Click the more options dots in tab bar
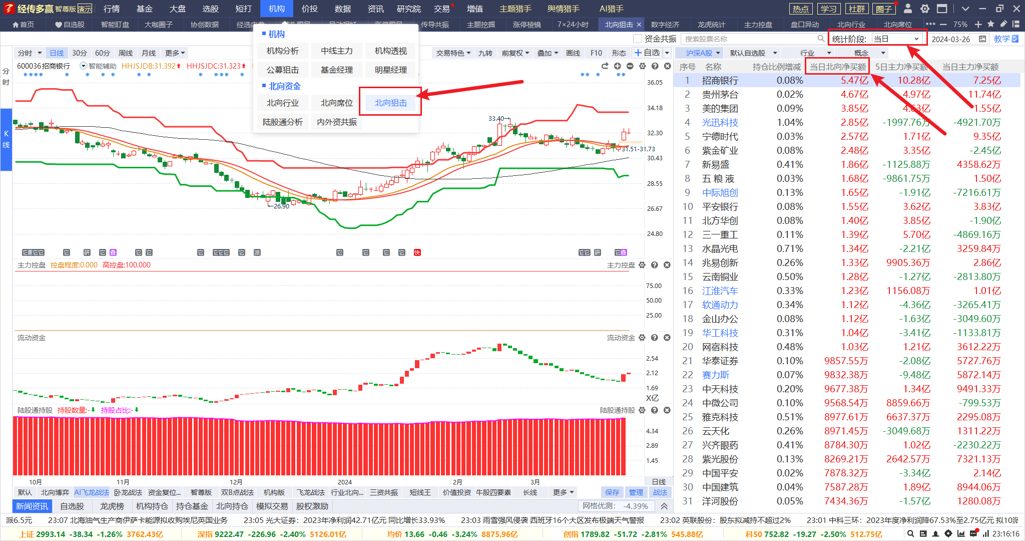 930,24
